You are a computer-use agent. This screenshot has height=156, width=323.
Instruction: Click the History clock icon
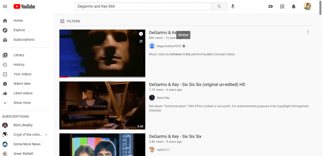(5, 65)
